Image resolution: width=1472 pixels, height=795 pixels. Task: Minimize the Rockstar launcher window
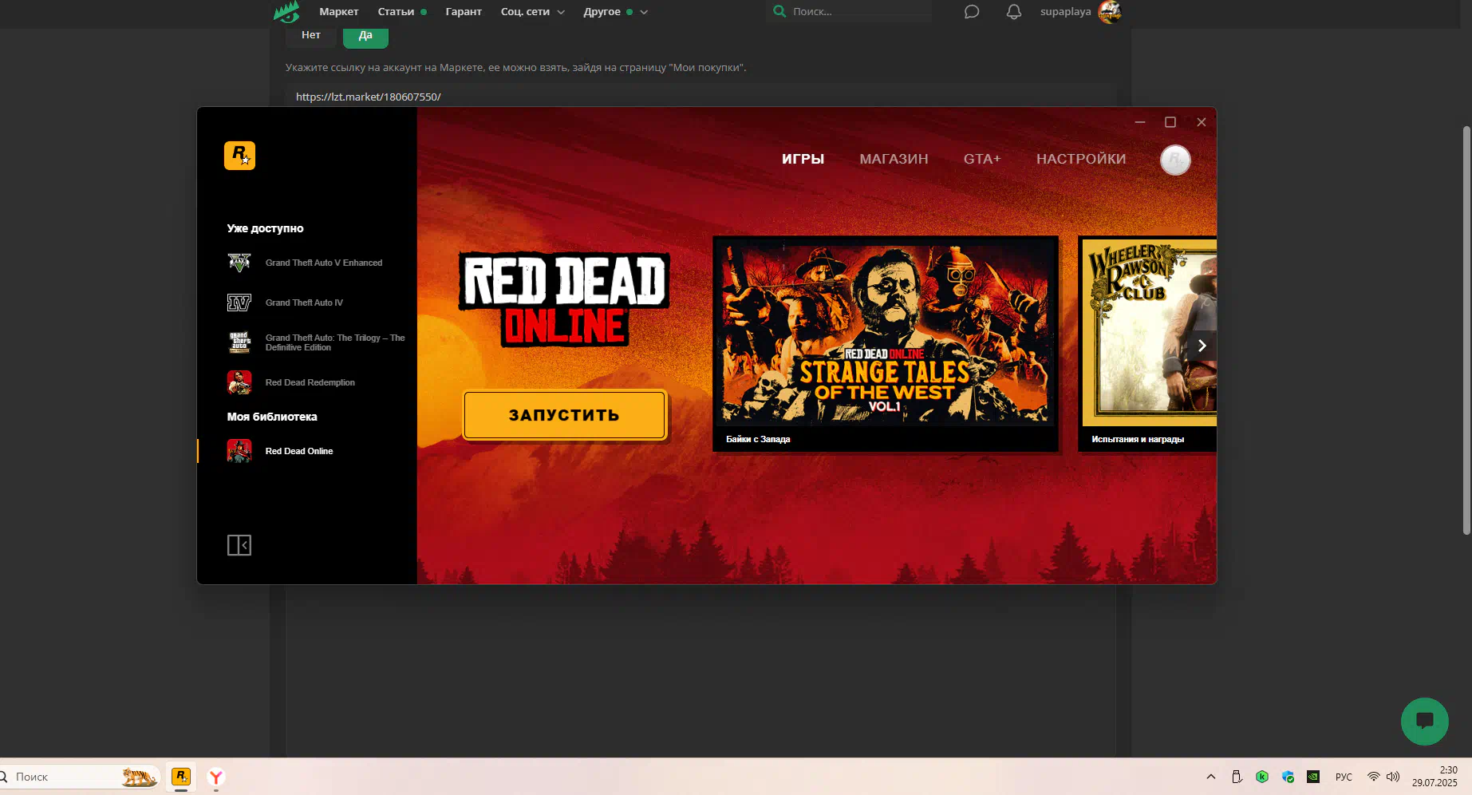1140,122
